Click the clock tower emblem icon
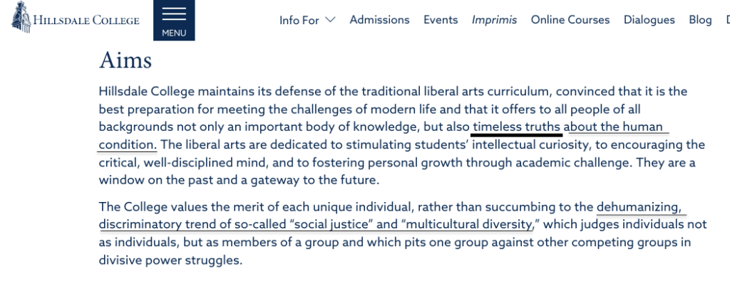730x303 pixels. (21, 18)
